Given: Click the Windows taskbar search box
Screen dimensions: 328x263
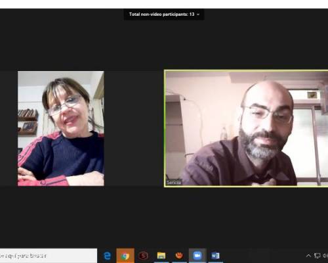Looking at the screenshot, I should pos(49,256).
